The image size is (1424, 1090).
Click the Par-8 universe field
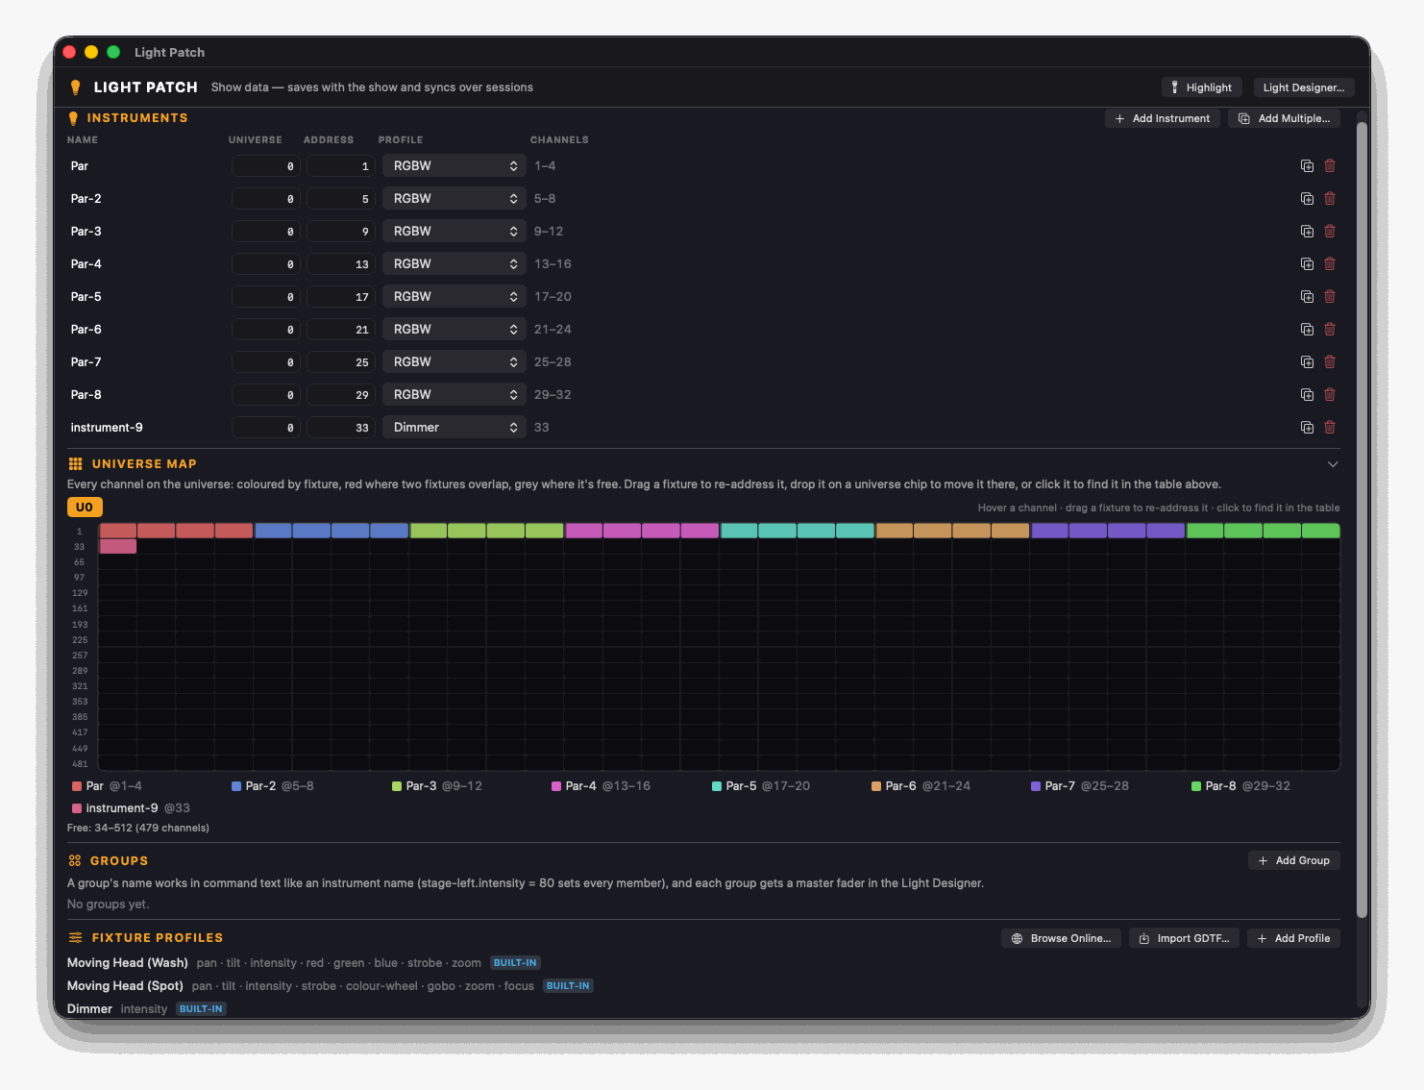tap(265, 395)
